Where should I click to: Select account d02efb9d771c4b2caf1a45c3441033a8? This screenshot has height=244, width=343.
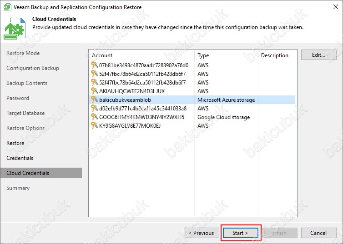(x=143, y=108)
